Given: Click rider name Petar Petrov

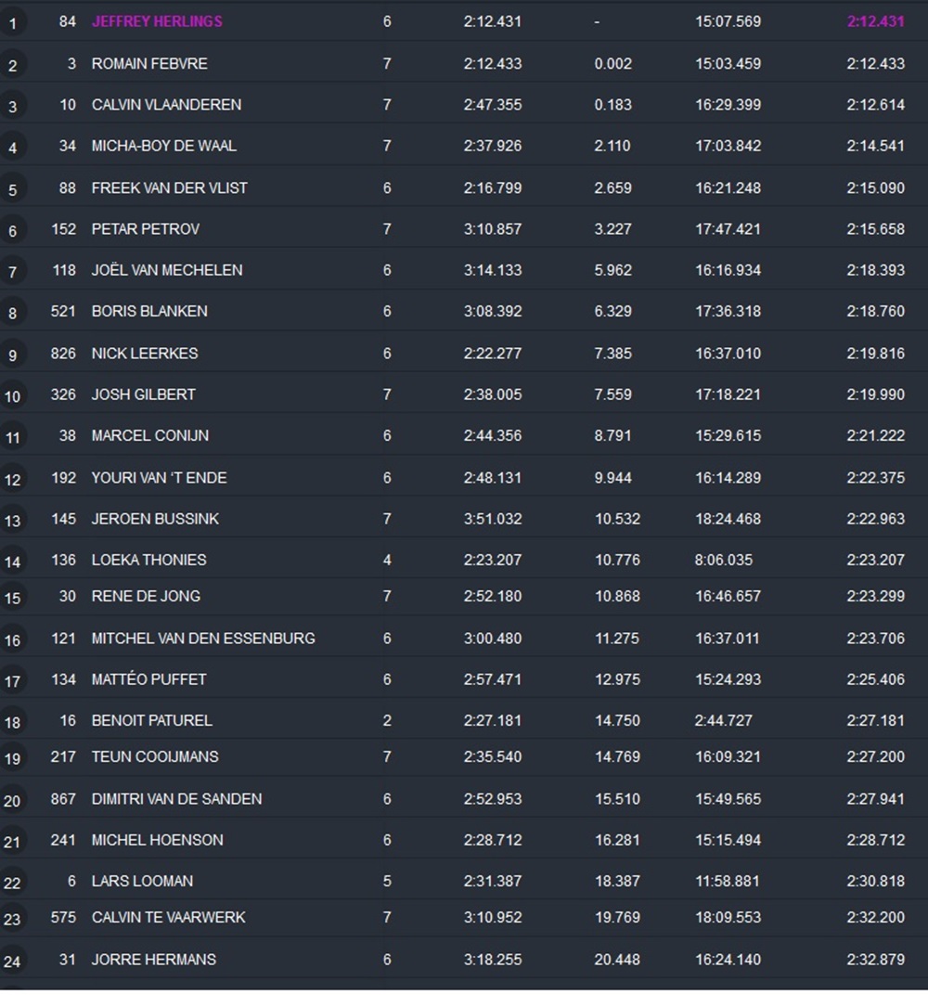Looking at the screenshot, I should pyautogui.click(x=146, y=228).
